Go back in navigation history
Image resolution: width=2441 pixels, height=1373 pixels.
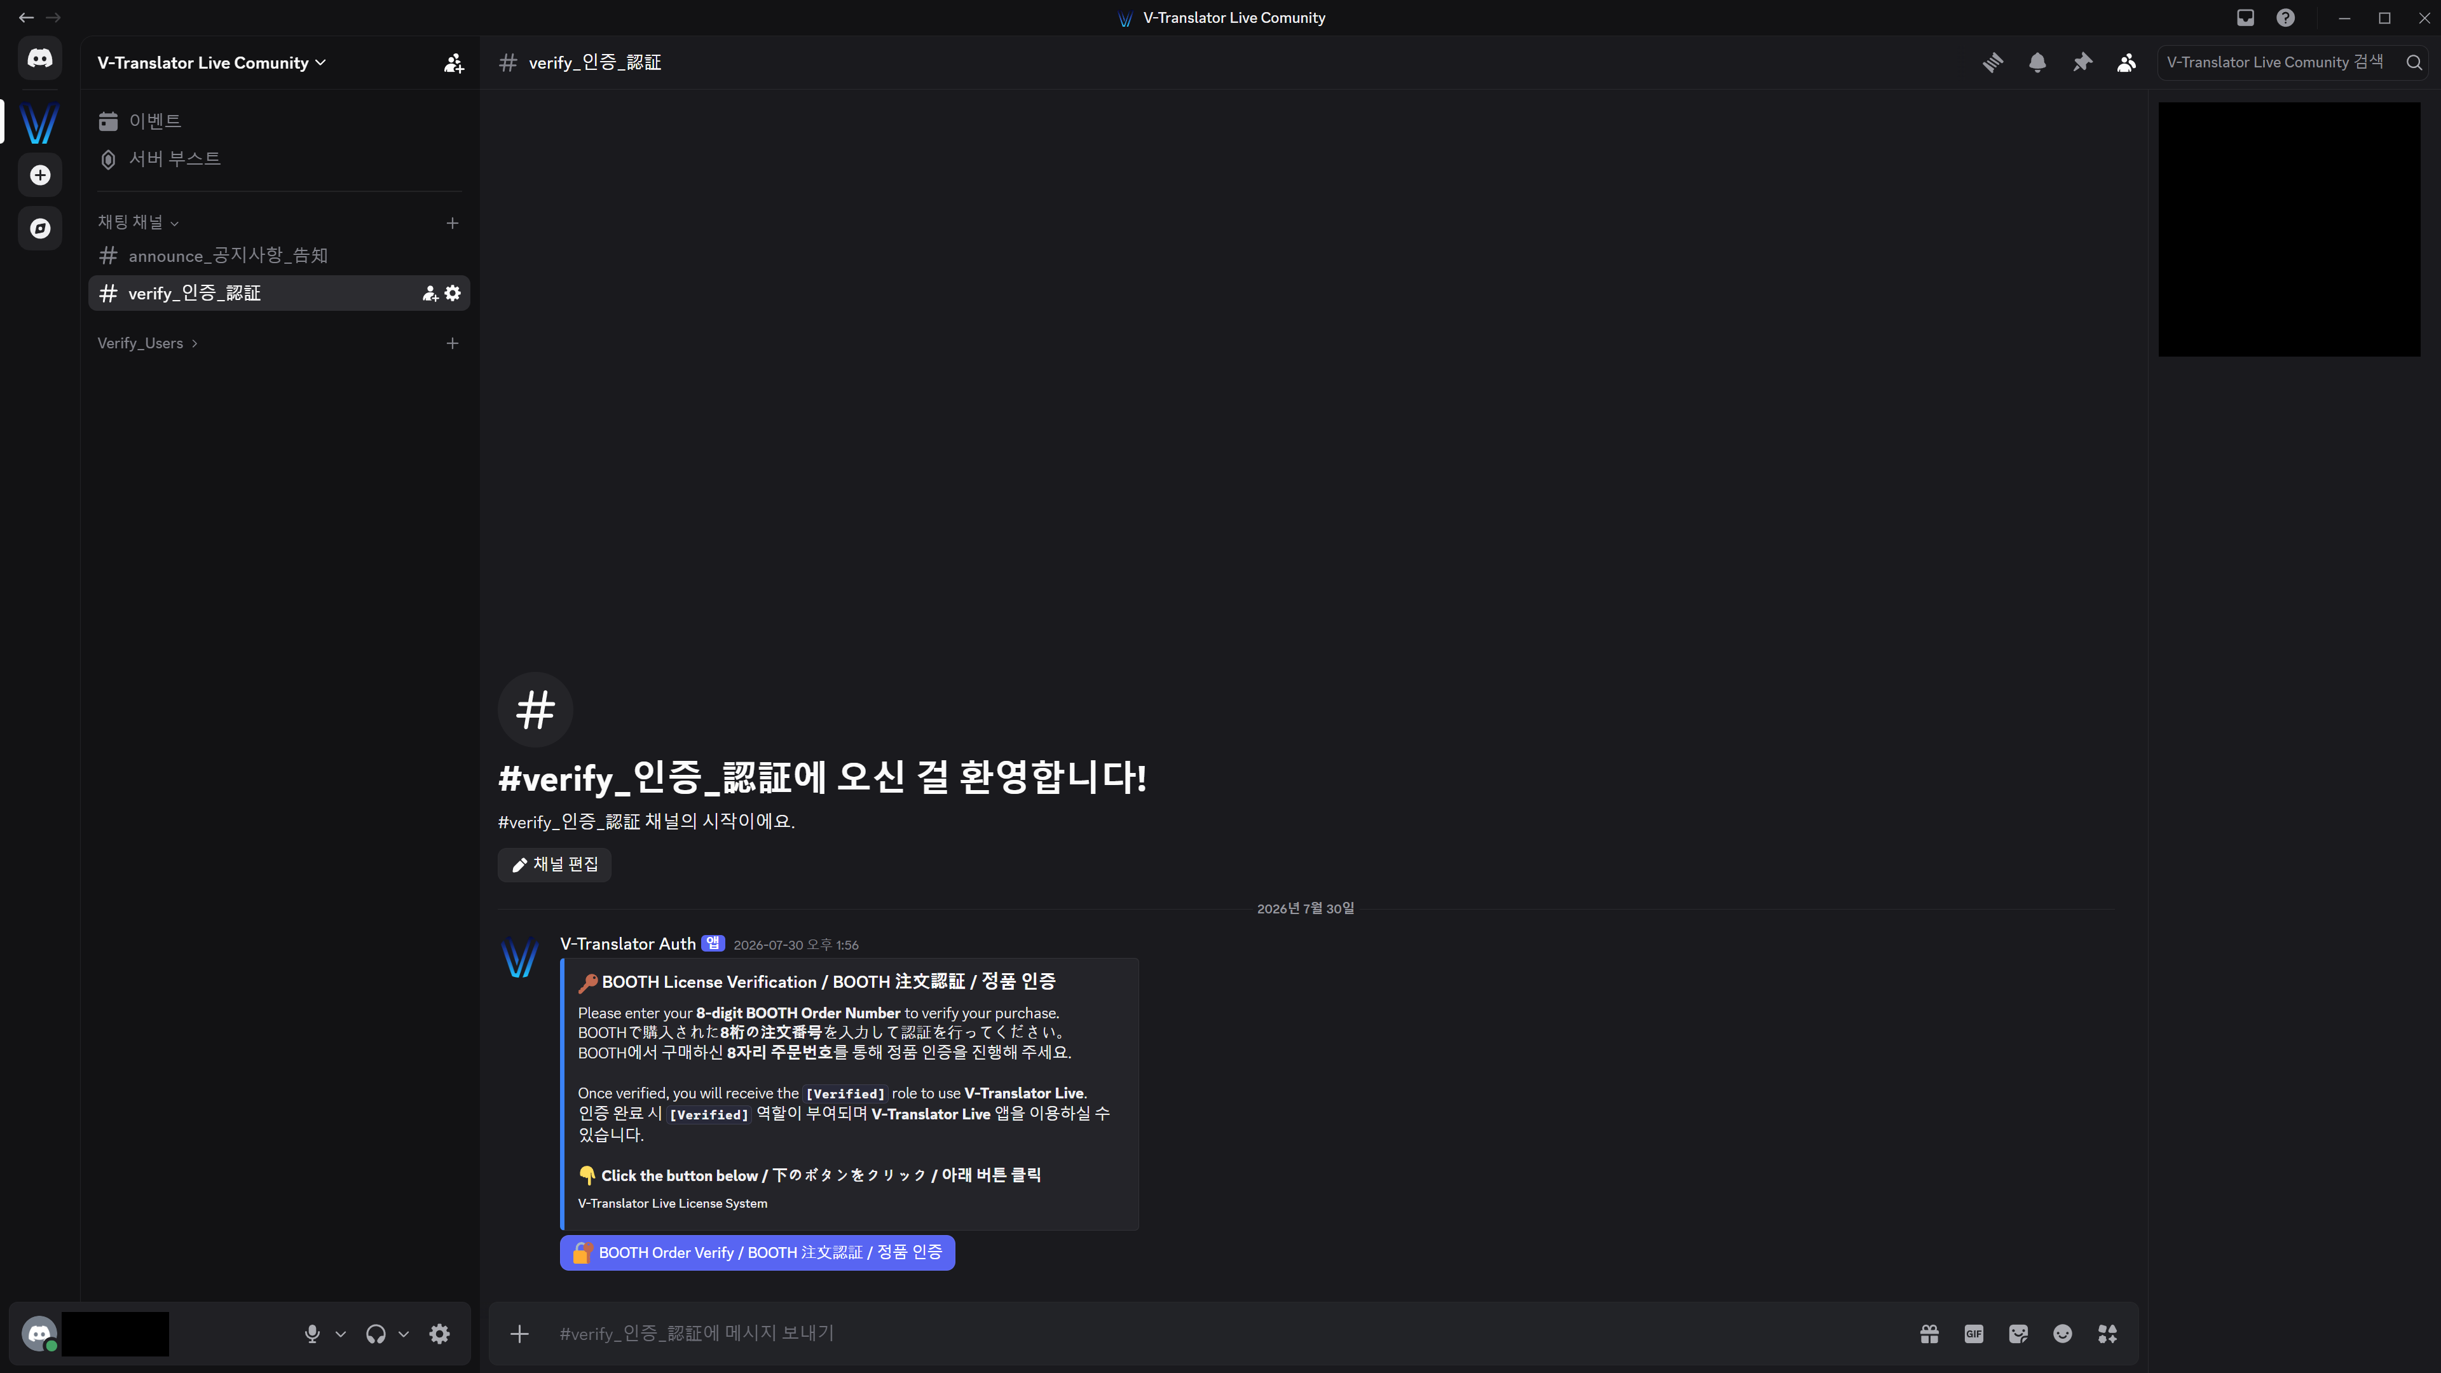coord(27,18)
